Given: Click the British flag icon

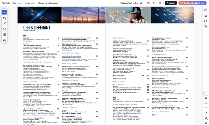Looking at the screenshot, I should (x=115, y=98).
